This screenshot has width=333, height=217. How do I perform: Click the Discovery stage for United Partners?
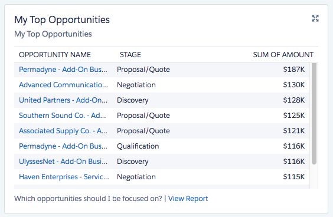click(132, 100)
